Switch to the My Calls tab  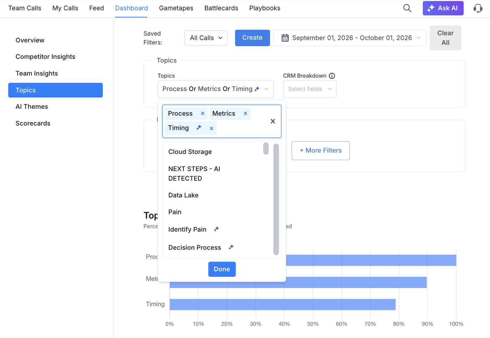point(65,8)
